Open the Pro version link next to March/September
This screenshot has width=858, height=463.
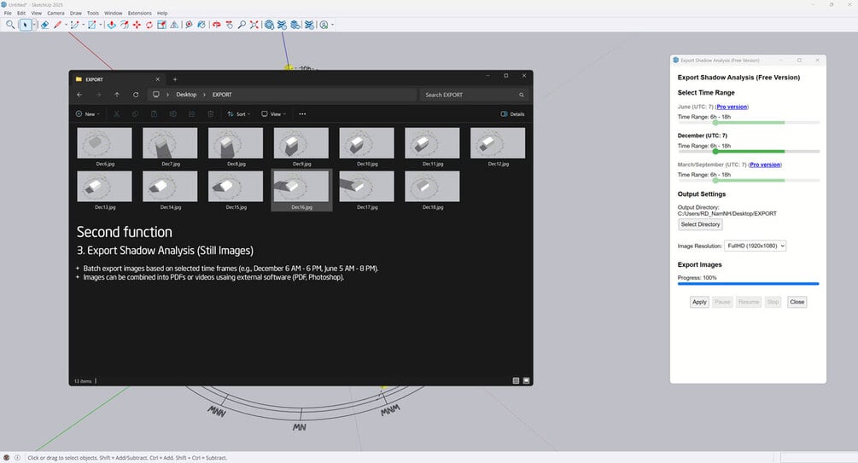pyautogui.click(x=765, y=165)
